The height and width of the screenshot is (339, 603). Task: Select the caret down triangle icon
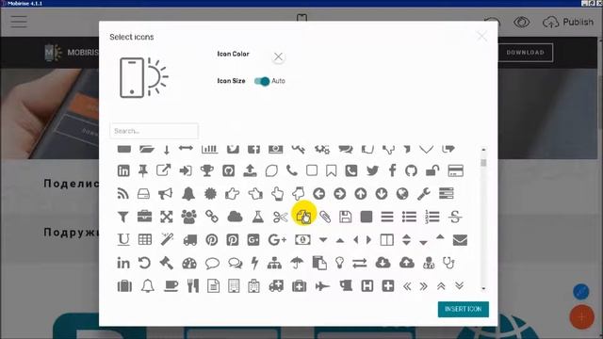pyautogui.click(x=323, y=240)
